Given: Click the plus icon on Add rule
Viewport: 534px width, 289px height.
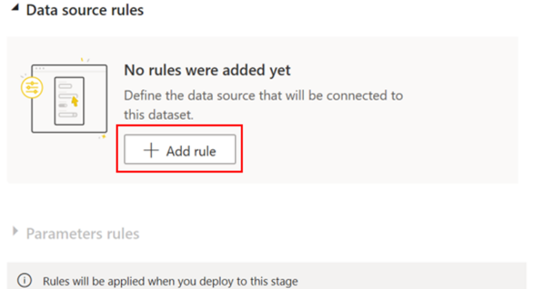Looking at the screenshot, I should coord(151,151).
